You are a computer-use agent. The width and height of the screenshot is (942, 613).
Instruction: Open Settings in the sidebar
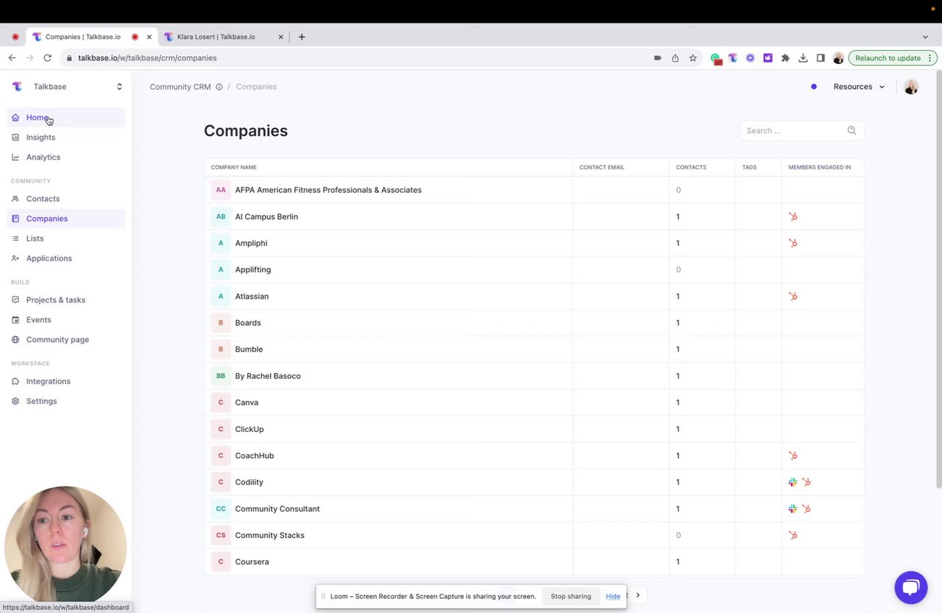[65, 401]
